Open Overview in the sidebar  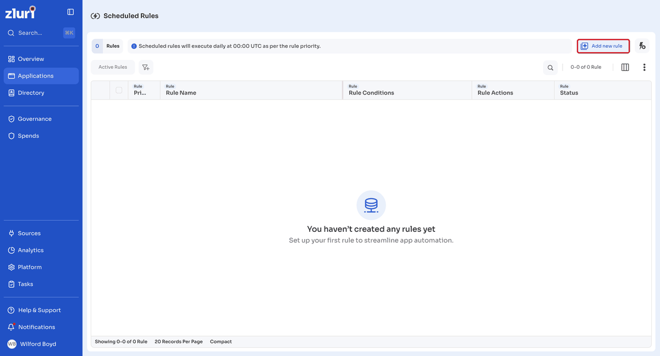(x=41, y=59)
